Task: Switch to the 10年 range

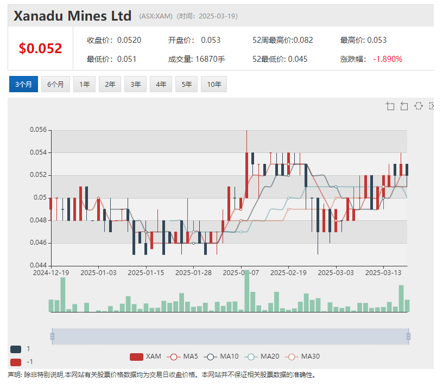Action: point(214,84)
